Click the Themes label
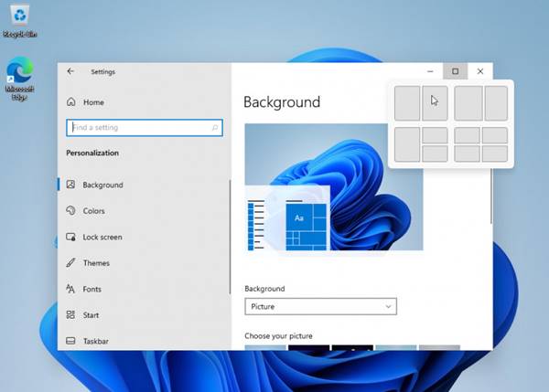This screenshot has height=392, width=549. click(x=96, y=263)
